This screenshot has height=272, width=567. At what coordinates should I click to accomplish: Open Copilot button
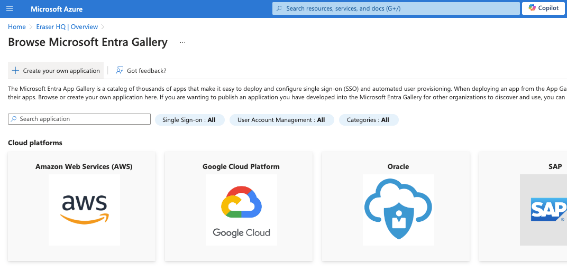click(544, 8)
